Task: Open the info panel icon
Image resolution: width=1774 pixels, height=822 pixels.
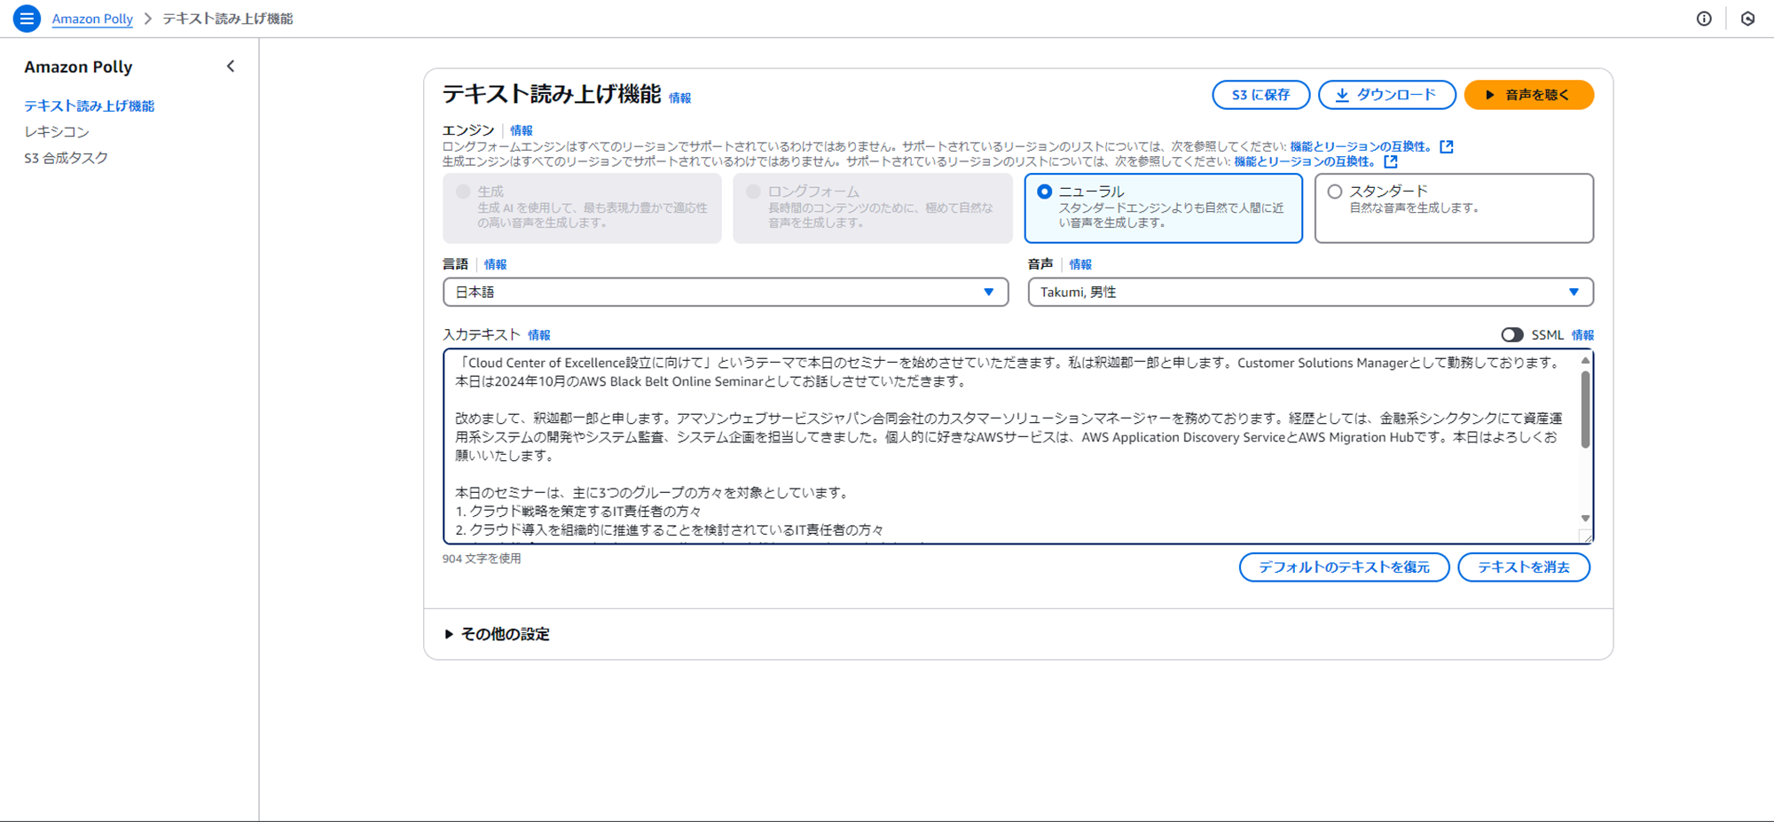Action: pos(1704,19)
